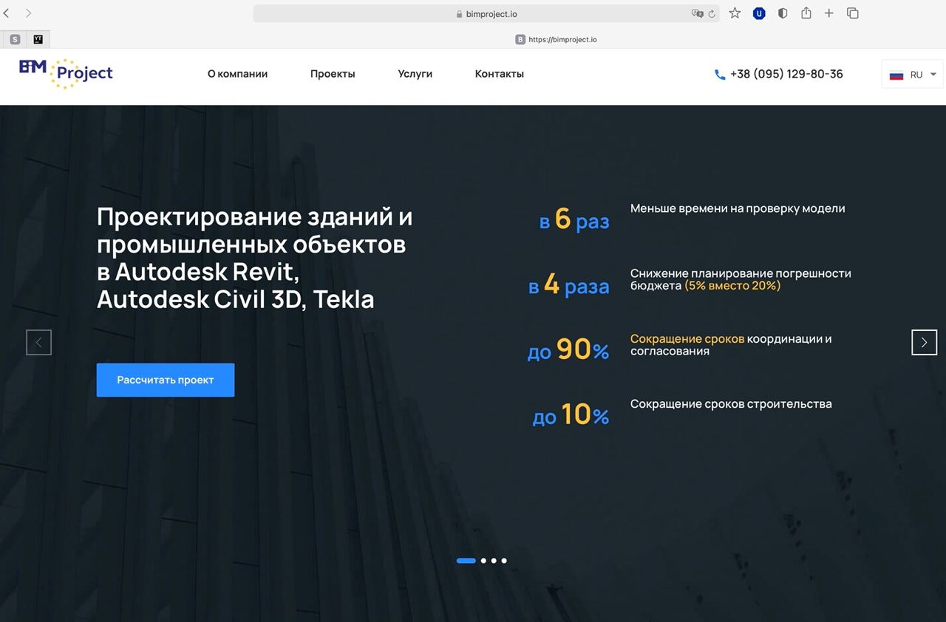Image resolution: width=946 pixels, height=622 pixels.
Task: Open the pinned YT tab
Action: 38,39
